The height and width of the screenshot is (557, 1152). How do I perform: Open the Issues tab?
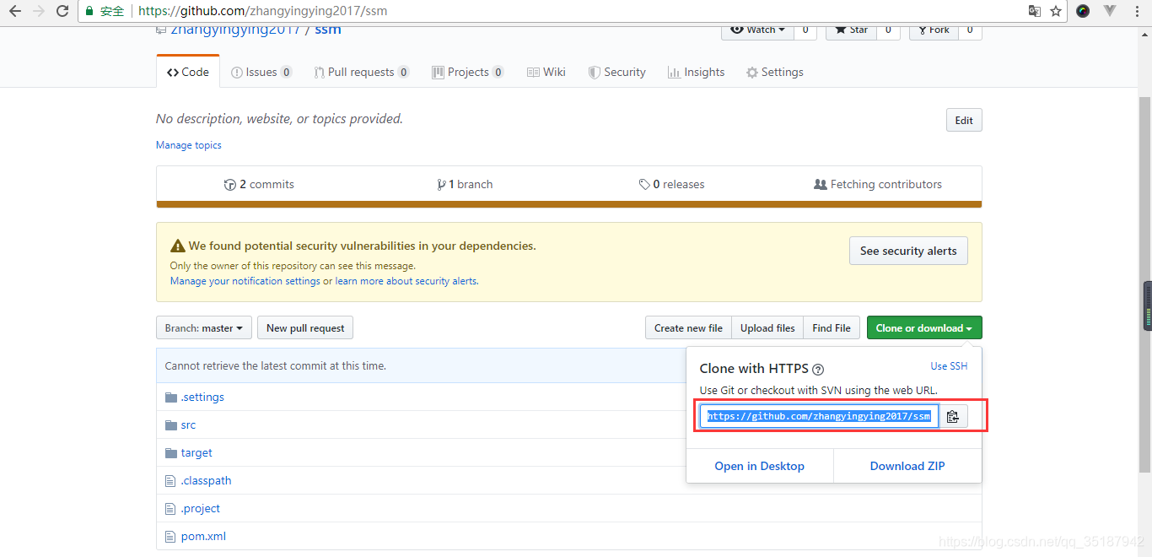click(x=261, y=72)
